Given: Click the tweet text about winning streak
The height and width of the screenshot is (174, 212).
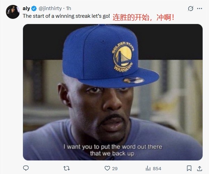Looking at the screenshot, I should [66, 16].
